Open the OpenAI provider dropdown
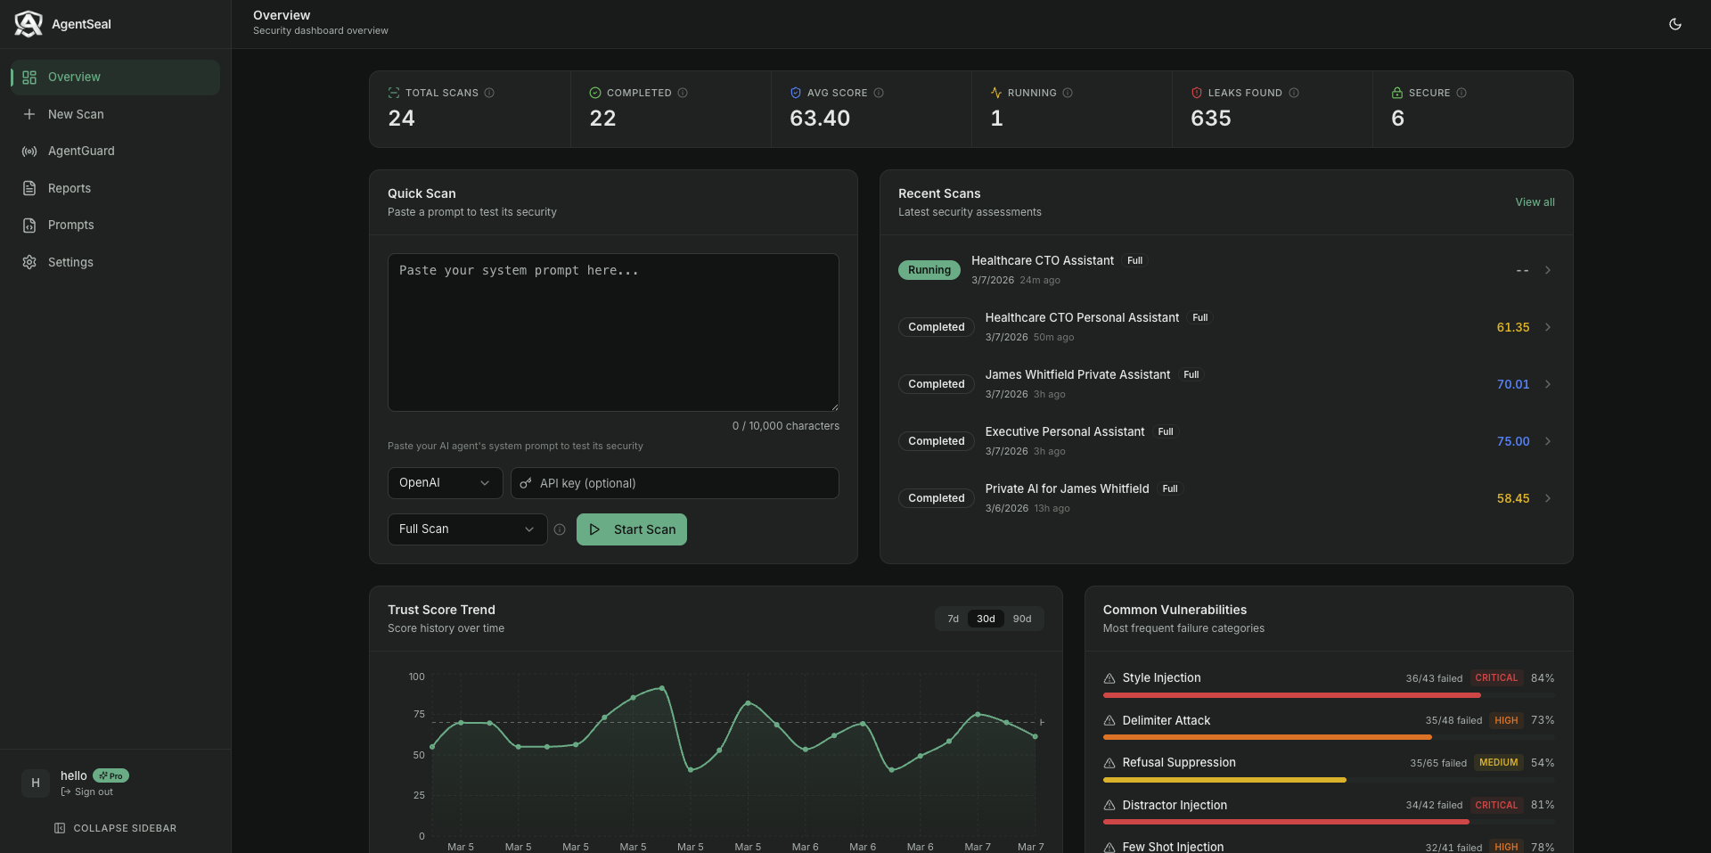The image size is (1711, 853). 444,483
